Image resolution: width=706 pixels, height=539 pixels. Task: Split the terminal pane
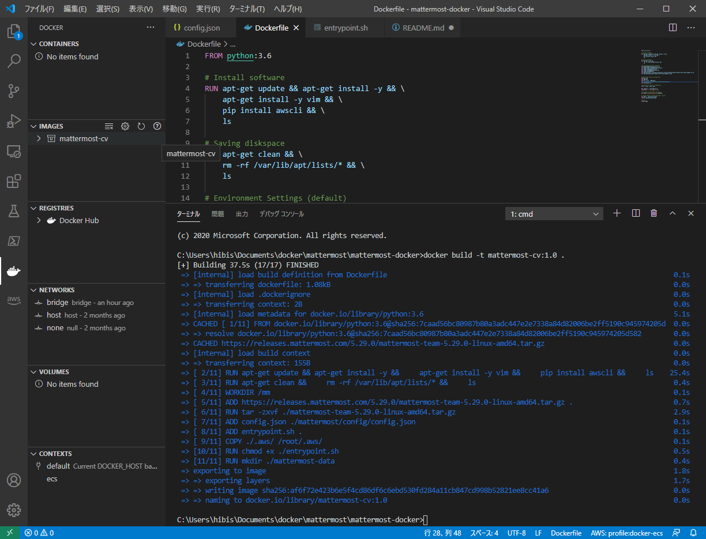tap(636, 213)
